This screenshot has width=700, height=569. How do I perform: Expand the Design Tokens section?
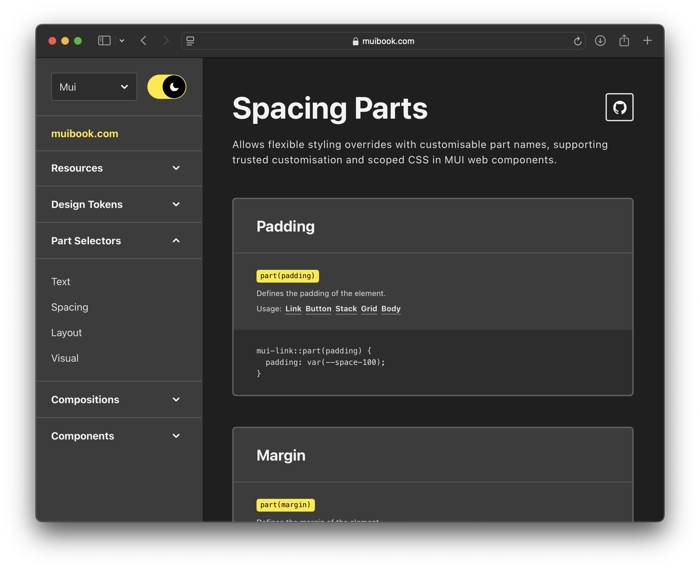pos(119,204)
